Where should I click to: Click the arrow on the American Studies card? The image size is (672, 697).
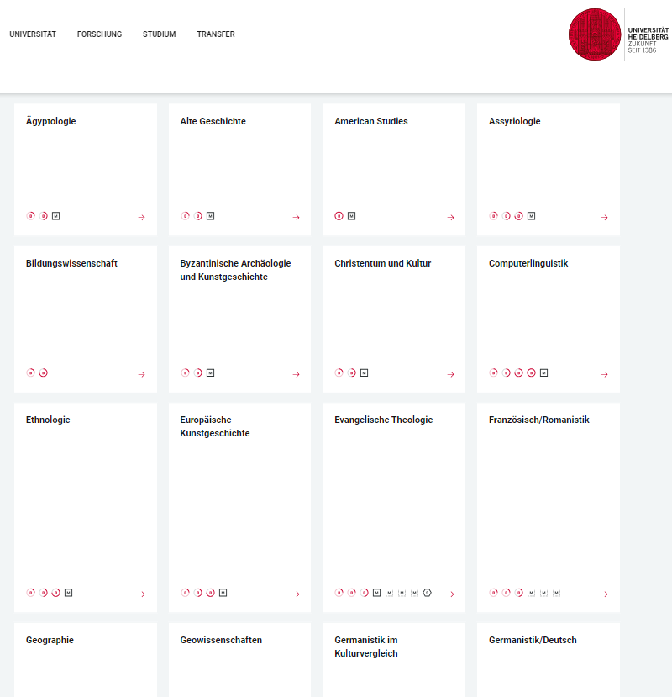pos(450,218)
